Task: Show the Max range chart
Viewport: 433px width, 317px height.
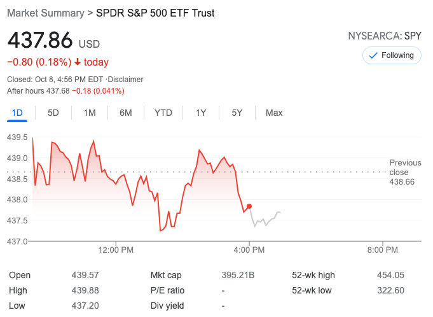Action: tap(274, 113)
